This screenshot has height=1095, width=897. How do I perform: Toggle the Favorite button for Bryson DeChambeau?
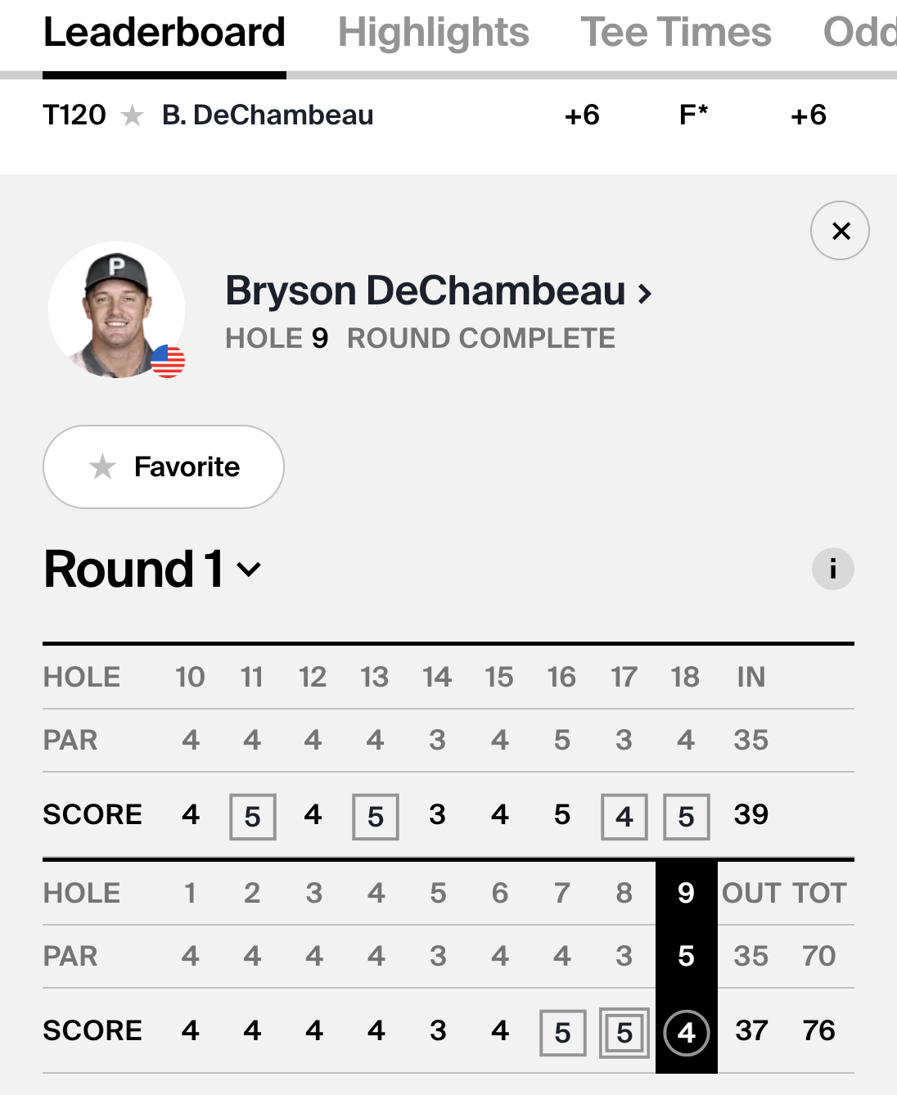[x=164, y=466]
